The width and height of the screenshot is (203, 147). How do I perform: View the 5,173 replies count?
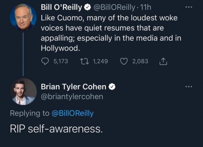61,61
